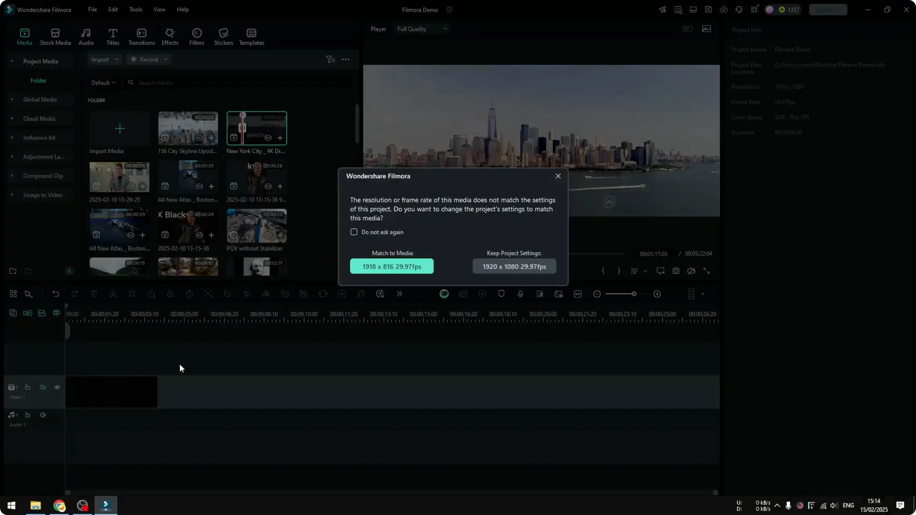Open the Full Quality player dropdown

point(422,29)
